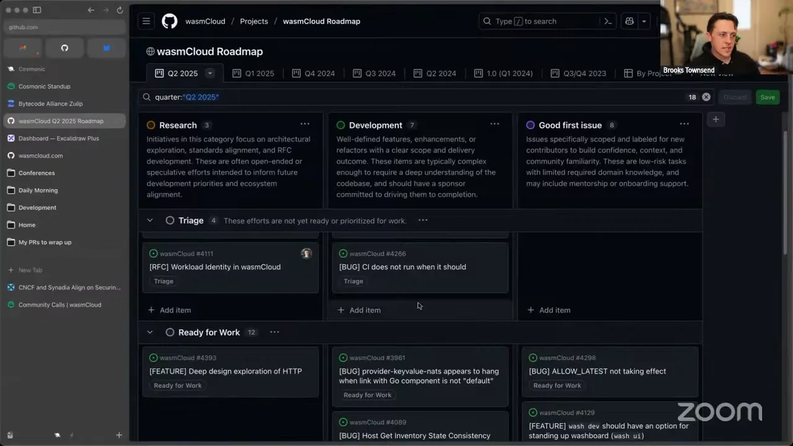The width and height of the screenshot is (793, 446).
Task: Switch to the Q3/Q4 2023 view tab
Action: (x=578, y=73)
